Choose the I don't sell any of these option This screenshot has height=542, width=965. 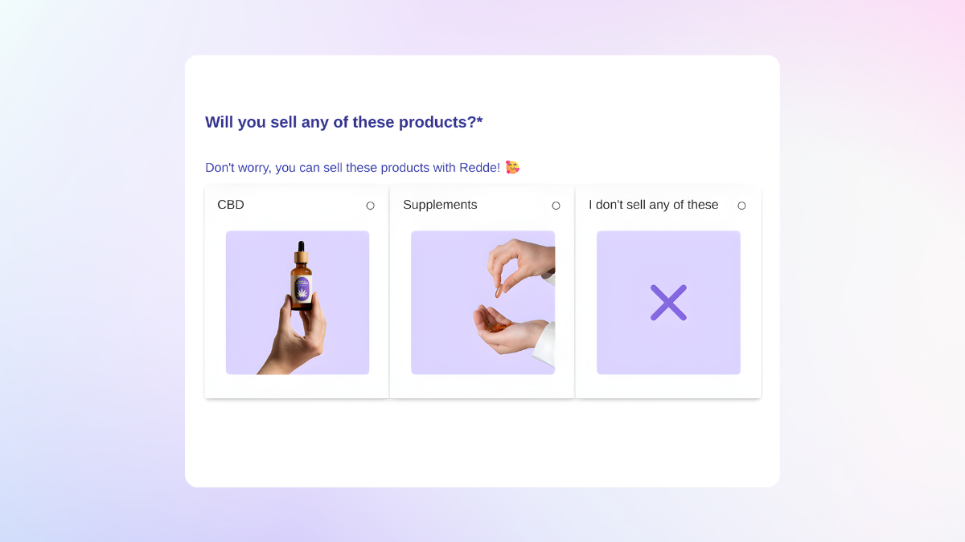click(x=741, y=206)
